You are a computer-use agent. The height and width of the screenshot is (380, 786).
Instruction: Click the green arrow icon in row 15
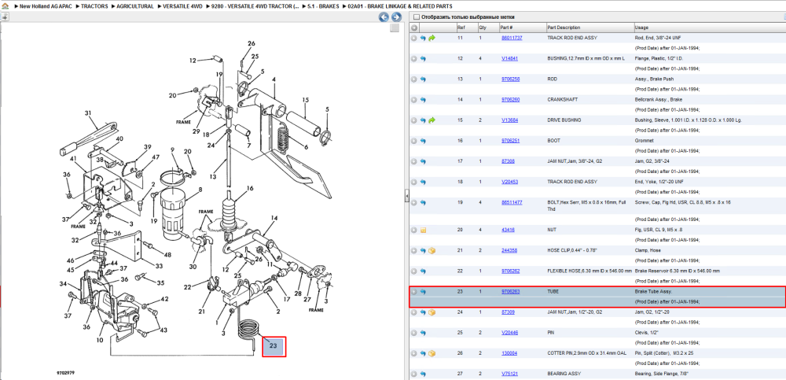click(432, 120)
